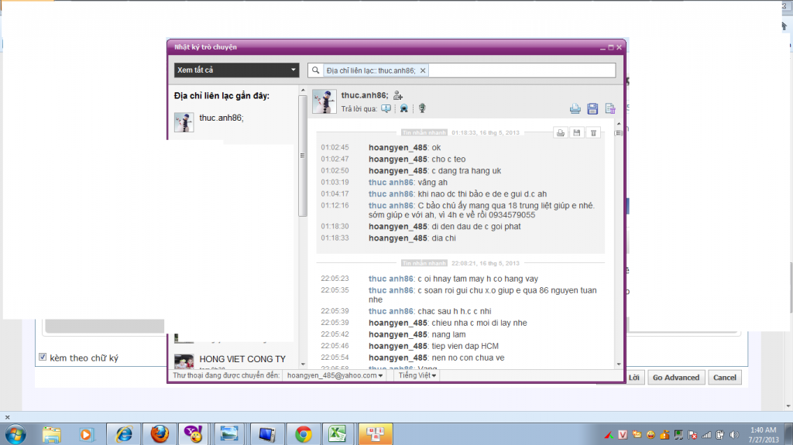Viewport: 793px width, 445px height.
Task: Toggle the 'kèm theo chữ ký' checkbox
Action: pos(43,358)
